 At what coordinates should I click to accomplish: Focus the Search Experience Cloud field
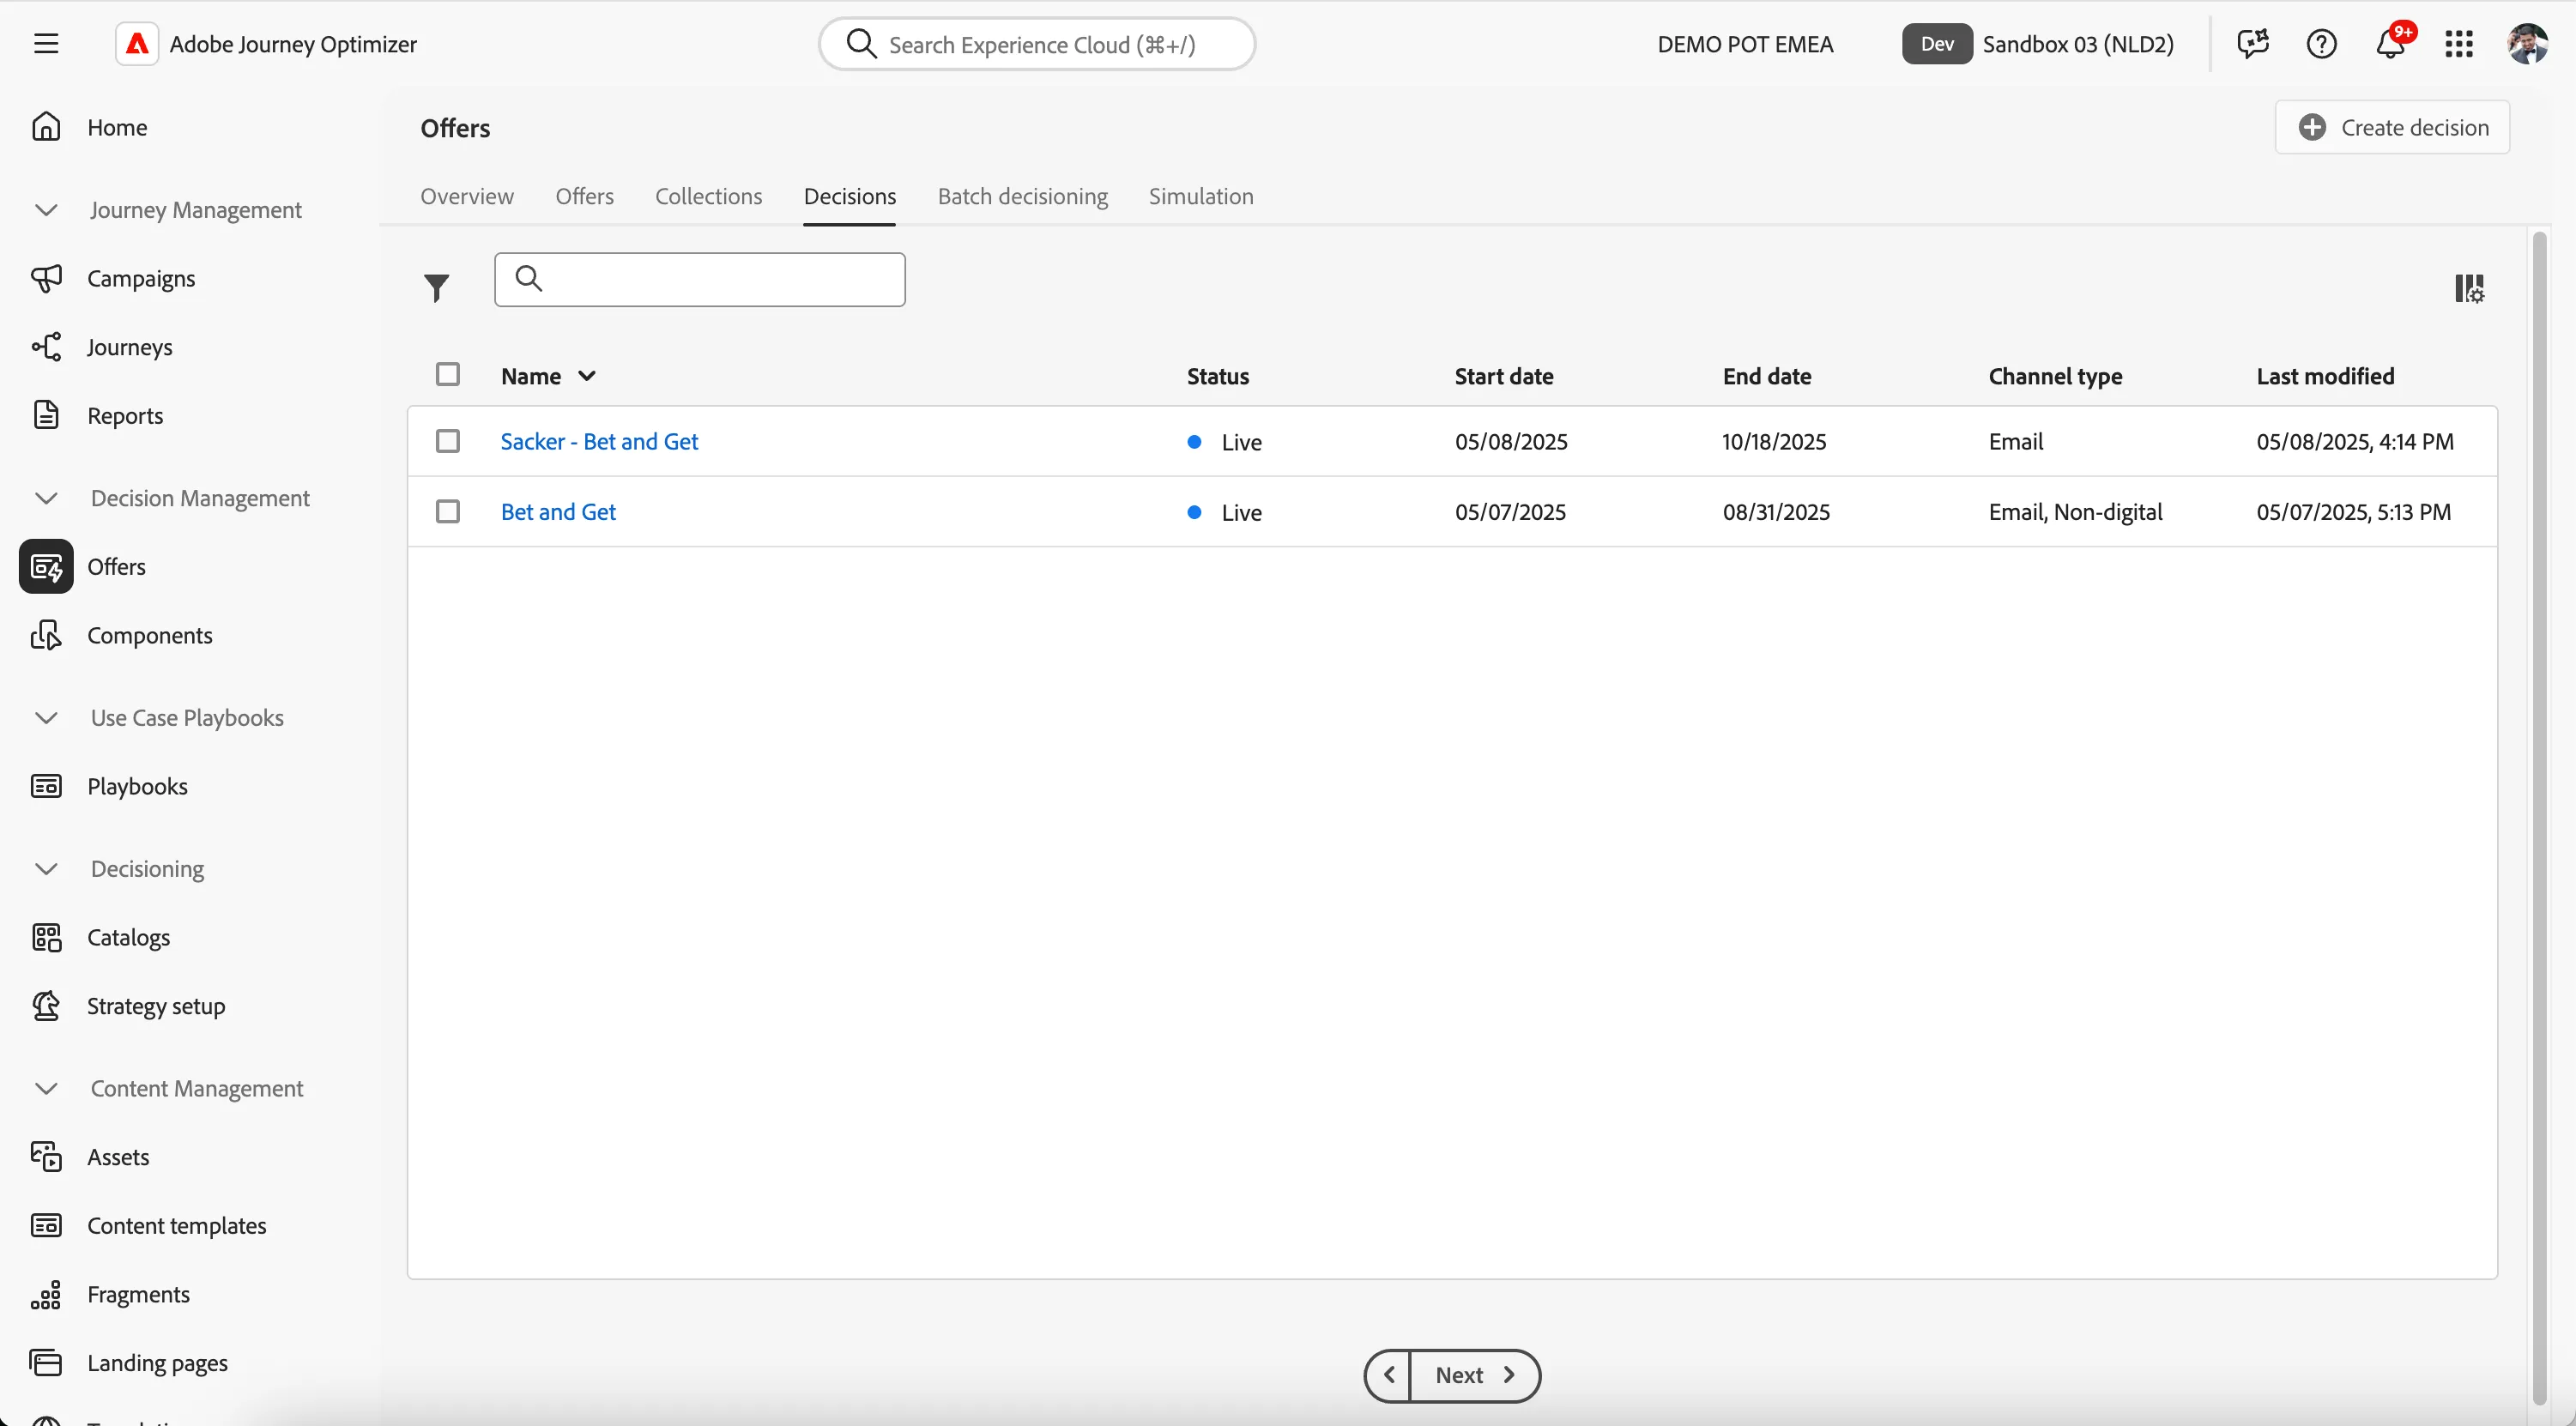(x=1037, y=44)
